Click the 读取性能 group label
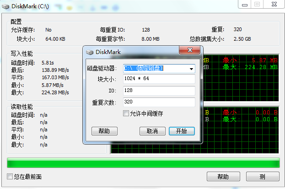Viewport: 285px width, 189px height. click(22, 107)
